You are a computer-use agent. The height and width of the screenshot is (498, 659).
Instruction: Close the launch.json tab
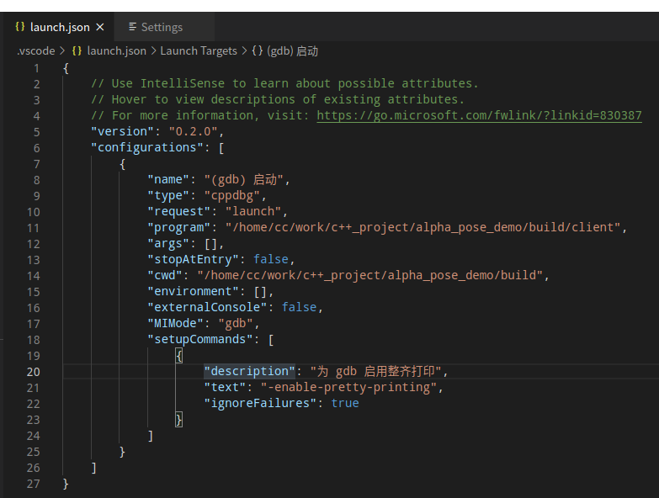point(100,27)
